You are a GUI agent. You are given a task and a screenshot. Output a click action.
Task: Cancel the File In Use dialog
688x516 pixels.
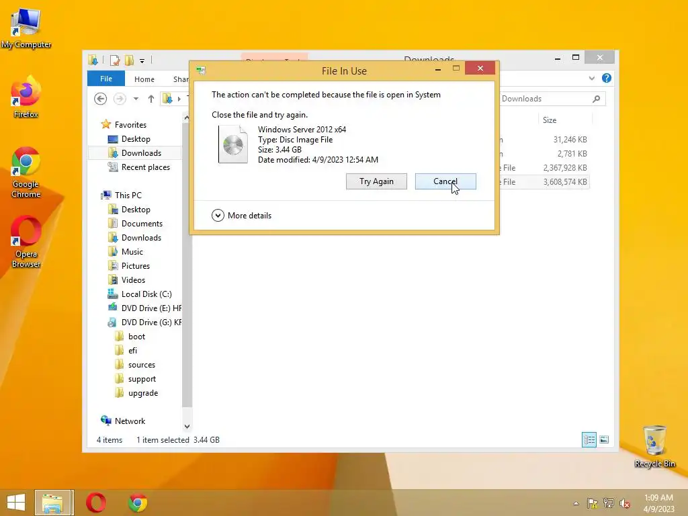445,181
